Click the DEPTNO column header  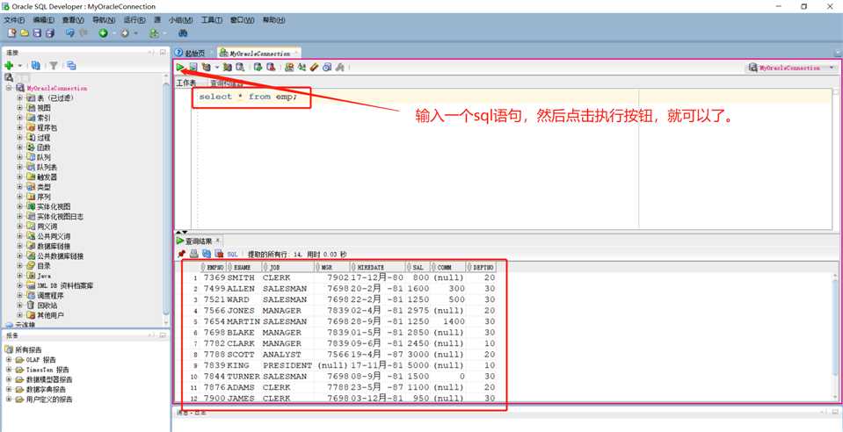[x=481, y=267]
